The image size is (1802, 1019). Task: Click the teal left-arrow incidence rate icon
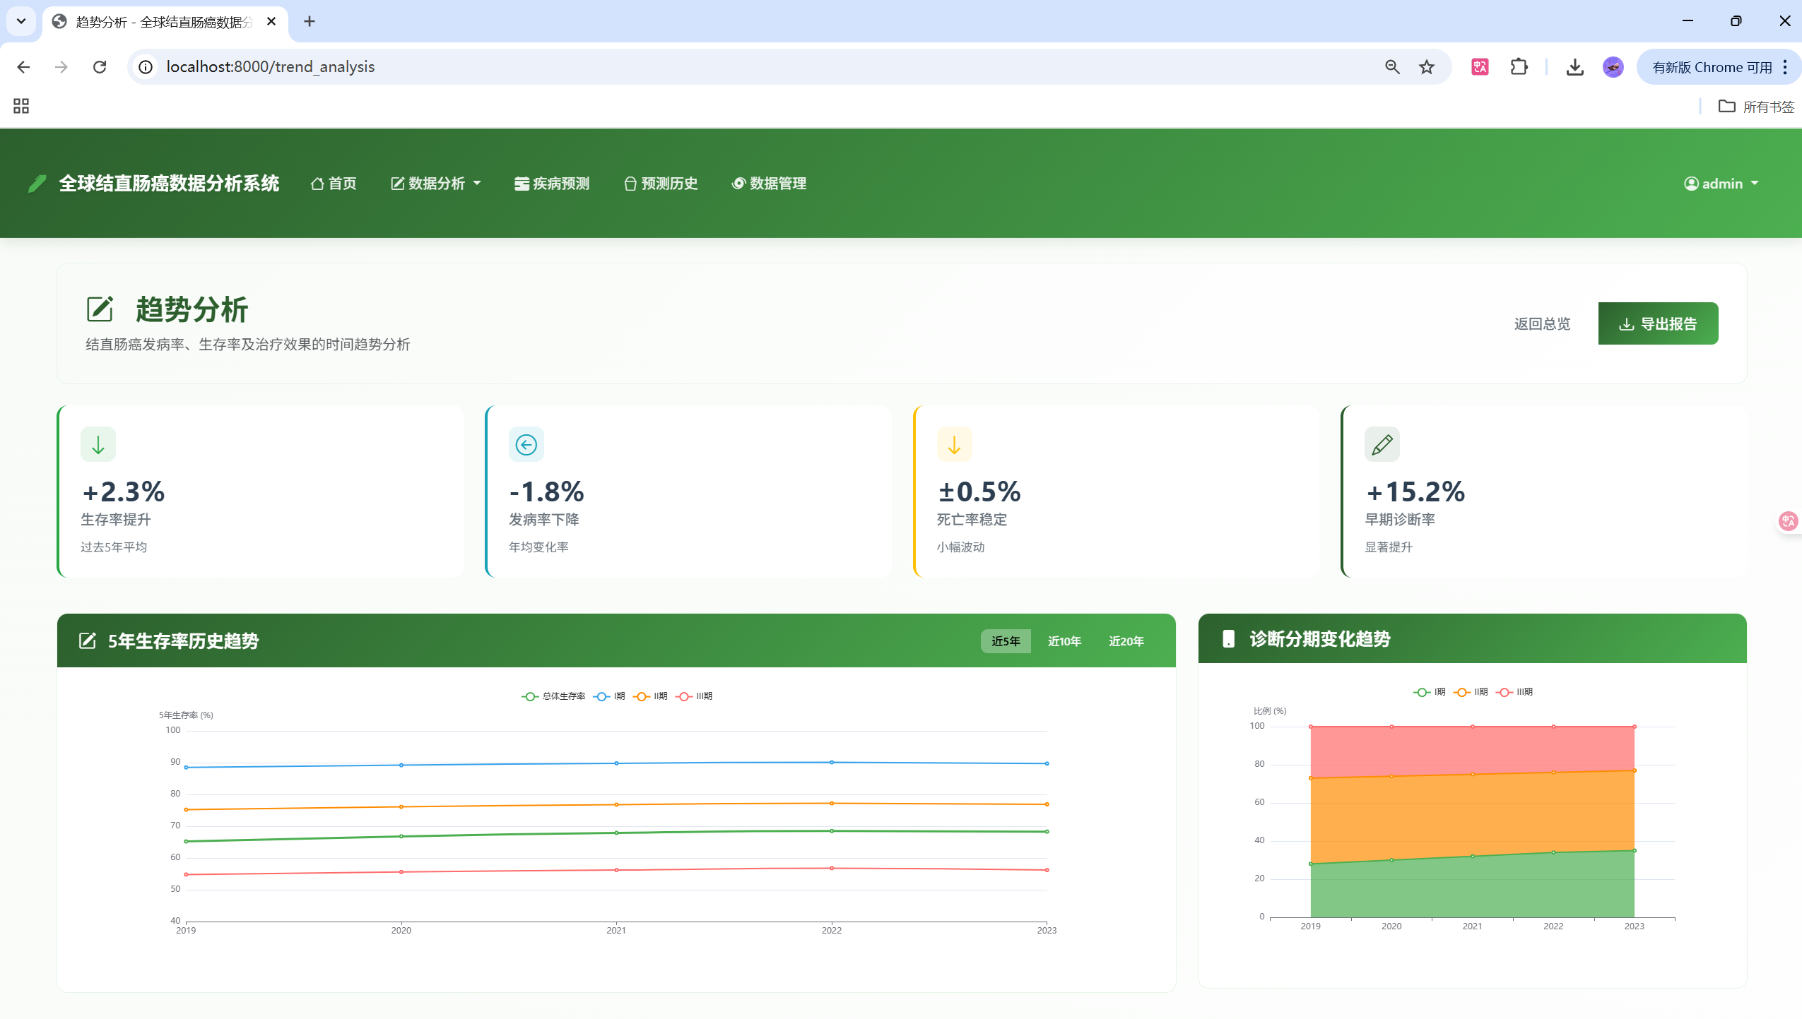pos(526,444)
